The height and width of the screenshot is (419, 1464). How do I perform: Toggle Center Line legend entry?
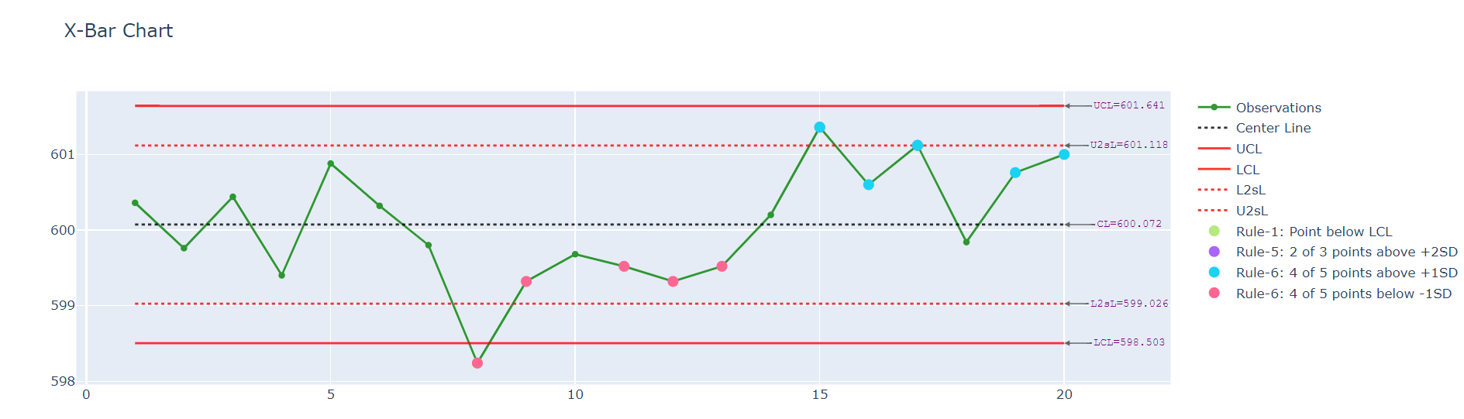[x=1273, y=128]
